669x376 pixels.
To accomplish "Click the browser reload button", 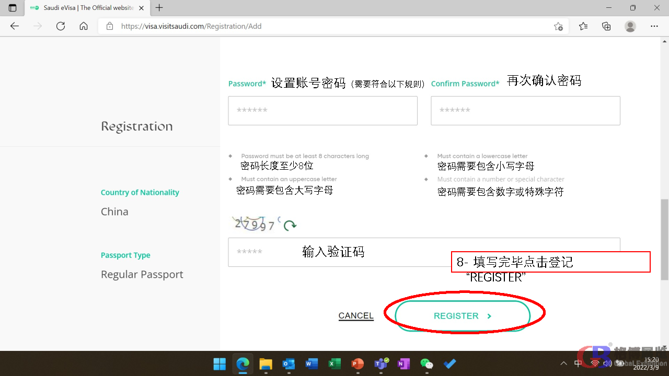I will [x=61, y=26].
